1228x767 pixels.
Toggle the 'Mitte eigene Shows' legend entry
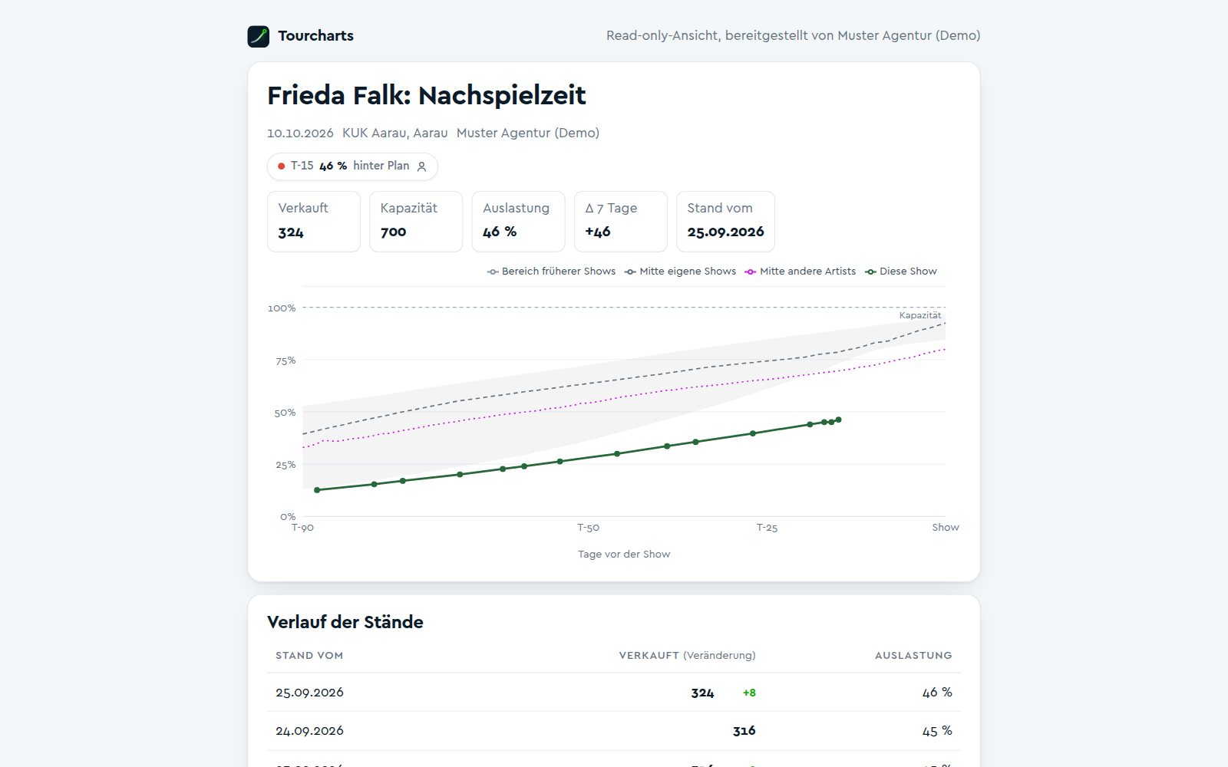[x=680, y=272]
